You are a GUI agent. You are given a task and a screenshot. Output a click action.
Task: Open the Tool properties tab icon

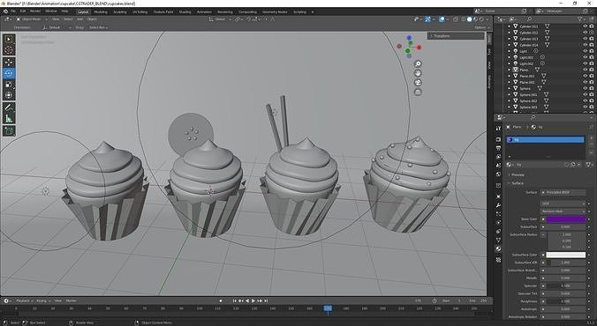click(x=498, y=129)
